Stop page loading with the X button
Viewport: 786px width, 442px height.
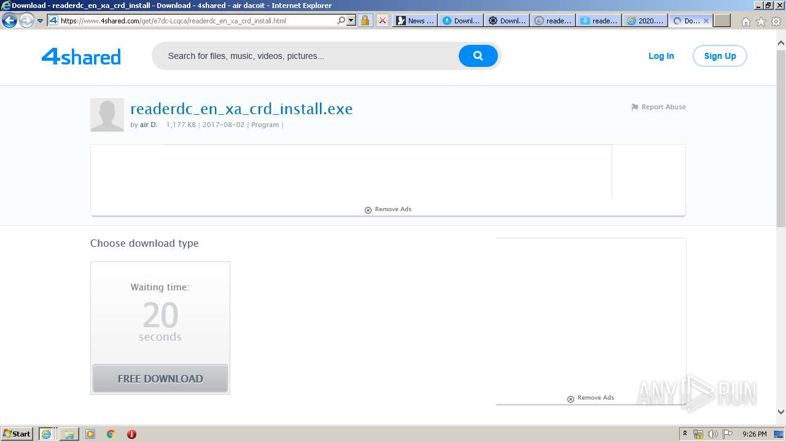(x=382, y=20)
